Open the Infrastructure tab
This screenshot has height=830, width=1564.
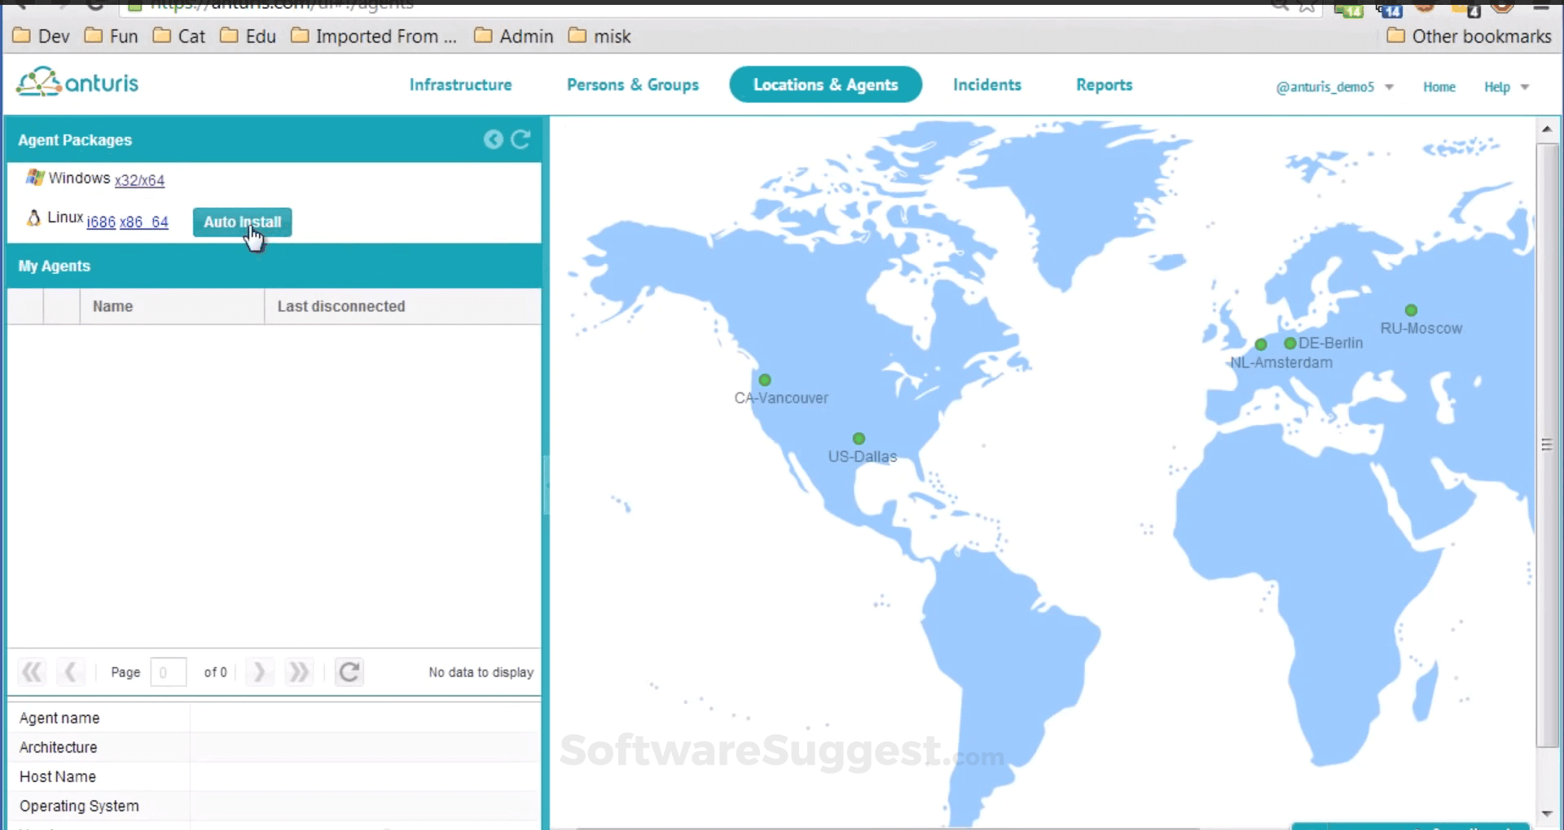pyautogui.click(x=460, y=85)
